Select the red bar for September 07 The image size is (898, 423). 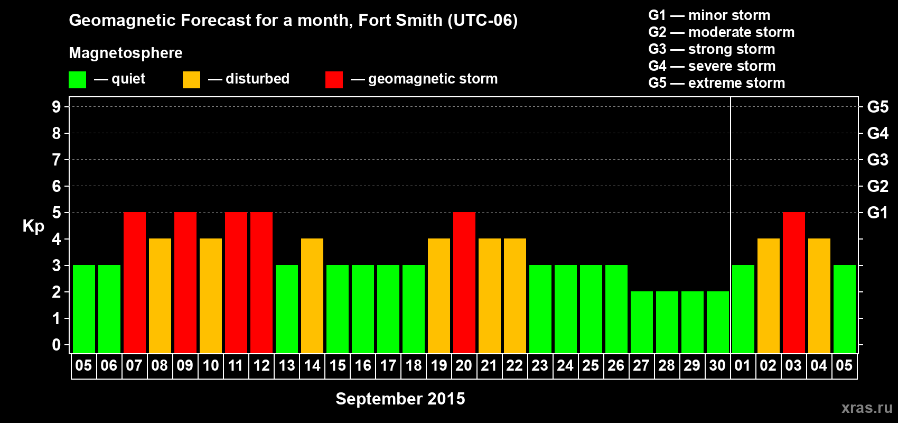135,282
